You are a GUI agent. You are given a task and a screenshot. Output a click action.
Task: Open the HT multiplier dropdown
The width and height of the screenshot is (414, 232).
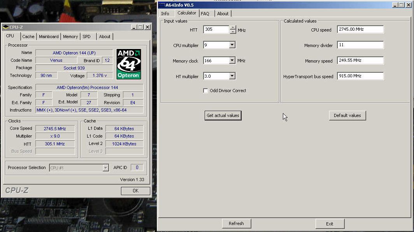tap(232, 76)
